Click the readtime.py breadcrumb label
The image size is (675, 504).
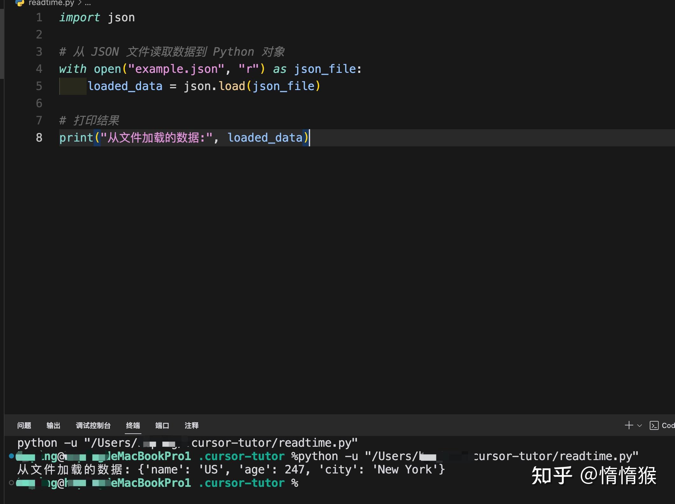(x=51, y=3)
